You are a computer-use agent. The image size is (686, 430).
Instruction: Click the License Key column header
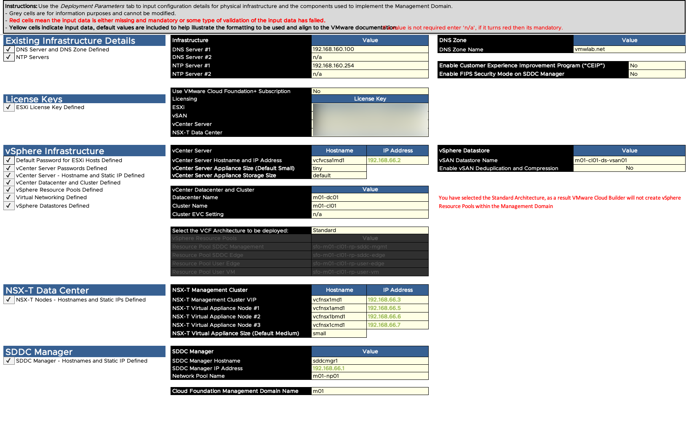[x=370, y=99]
